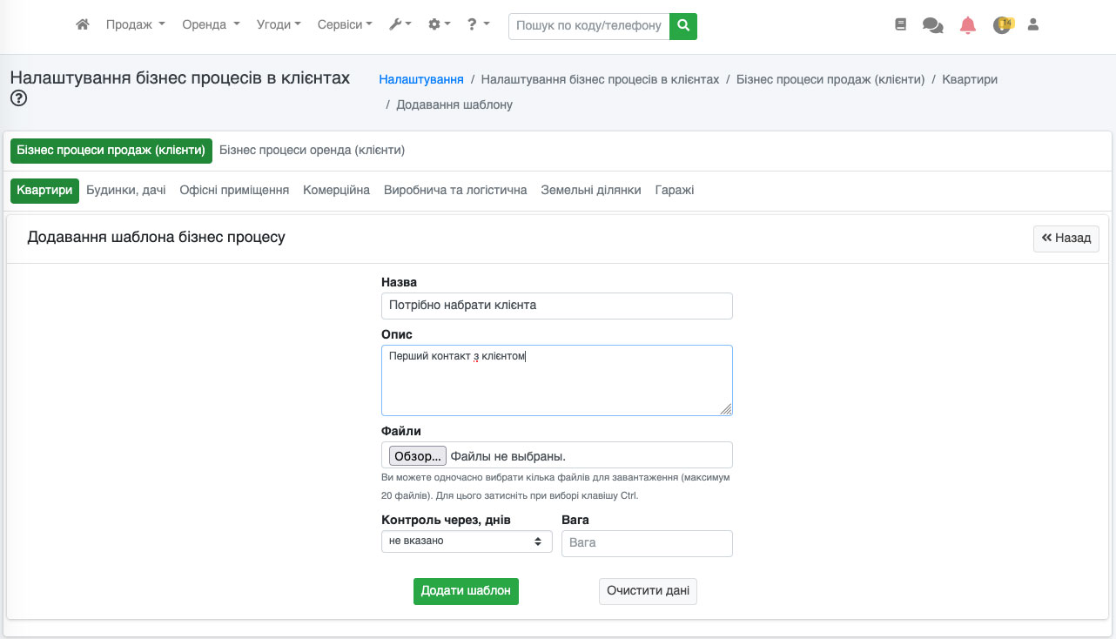Open the Сервіси menu
The width and height of the screenshot is (1116, 639).
(345, 25)
